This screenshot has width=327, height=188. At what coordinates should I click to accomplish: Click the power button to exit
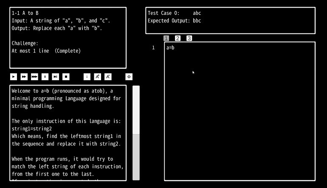click(x=129, y=77)
